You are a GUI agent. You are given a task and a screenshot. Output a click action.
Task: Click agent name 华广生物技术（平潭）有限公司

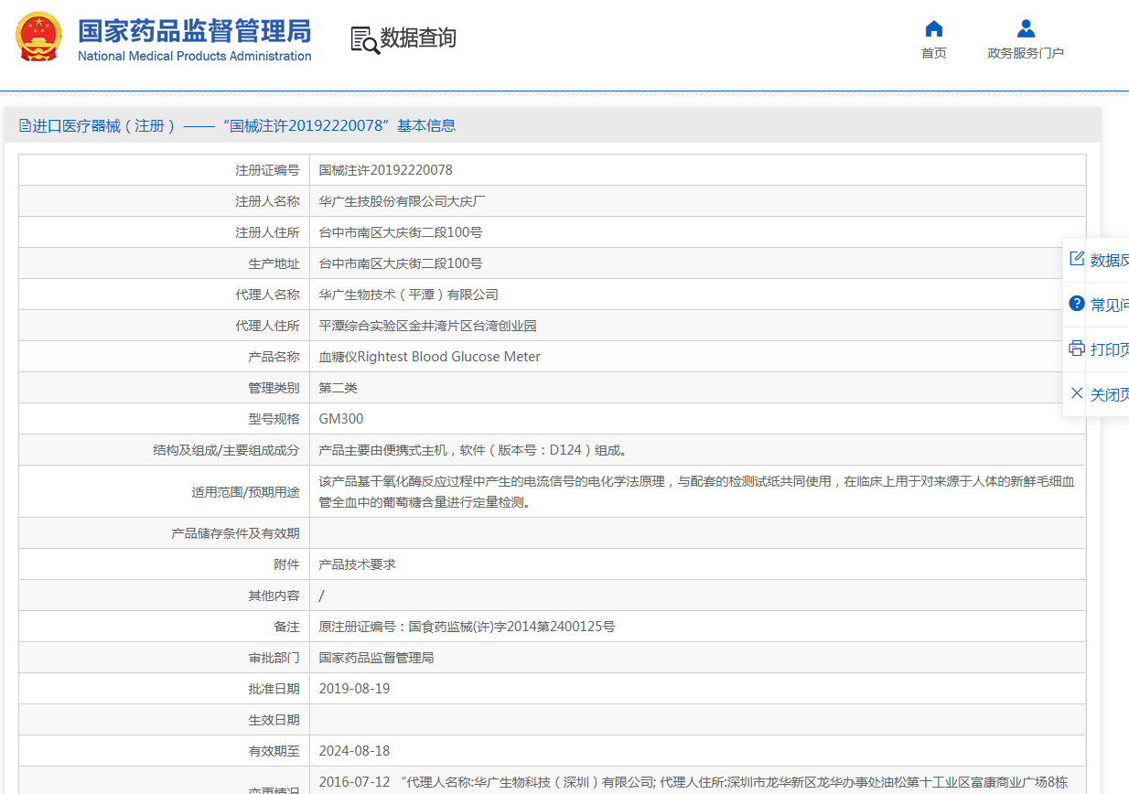click(x=408, y=295)
